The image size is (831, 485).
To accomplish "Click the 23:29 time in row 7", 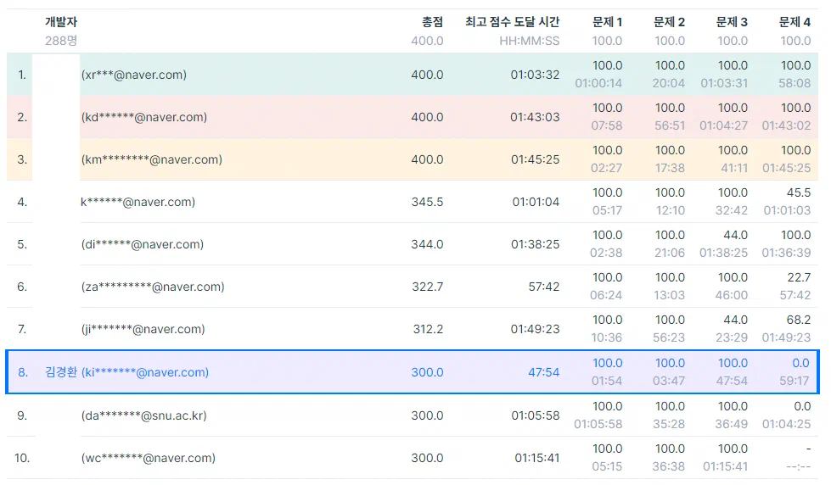I will (x=732, y=337).
